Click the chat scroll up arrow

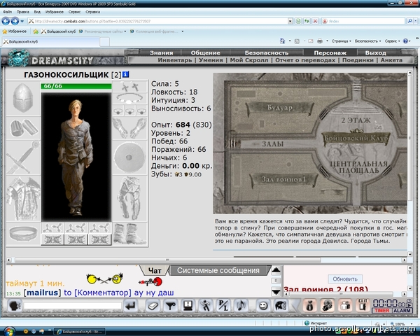[276, 270]
